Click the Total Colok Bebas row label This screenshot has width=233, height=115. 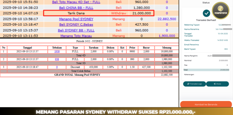click(x=81, y=71)
